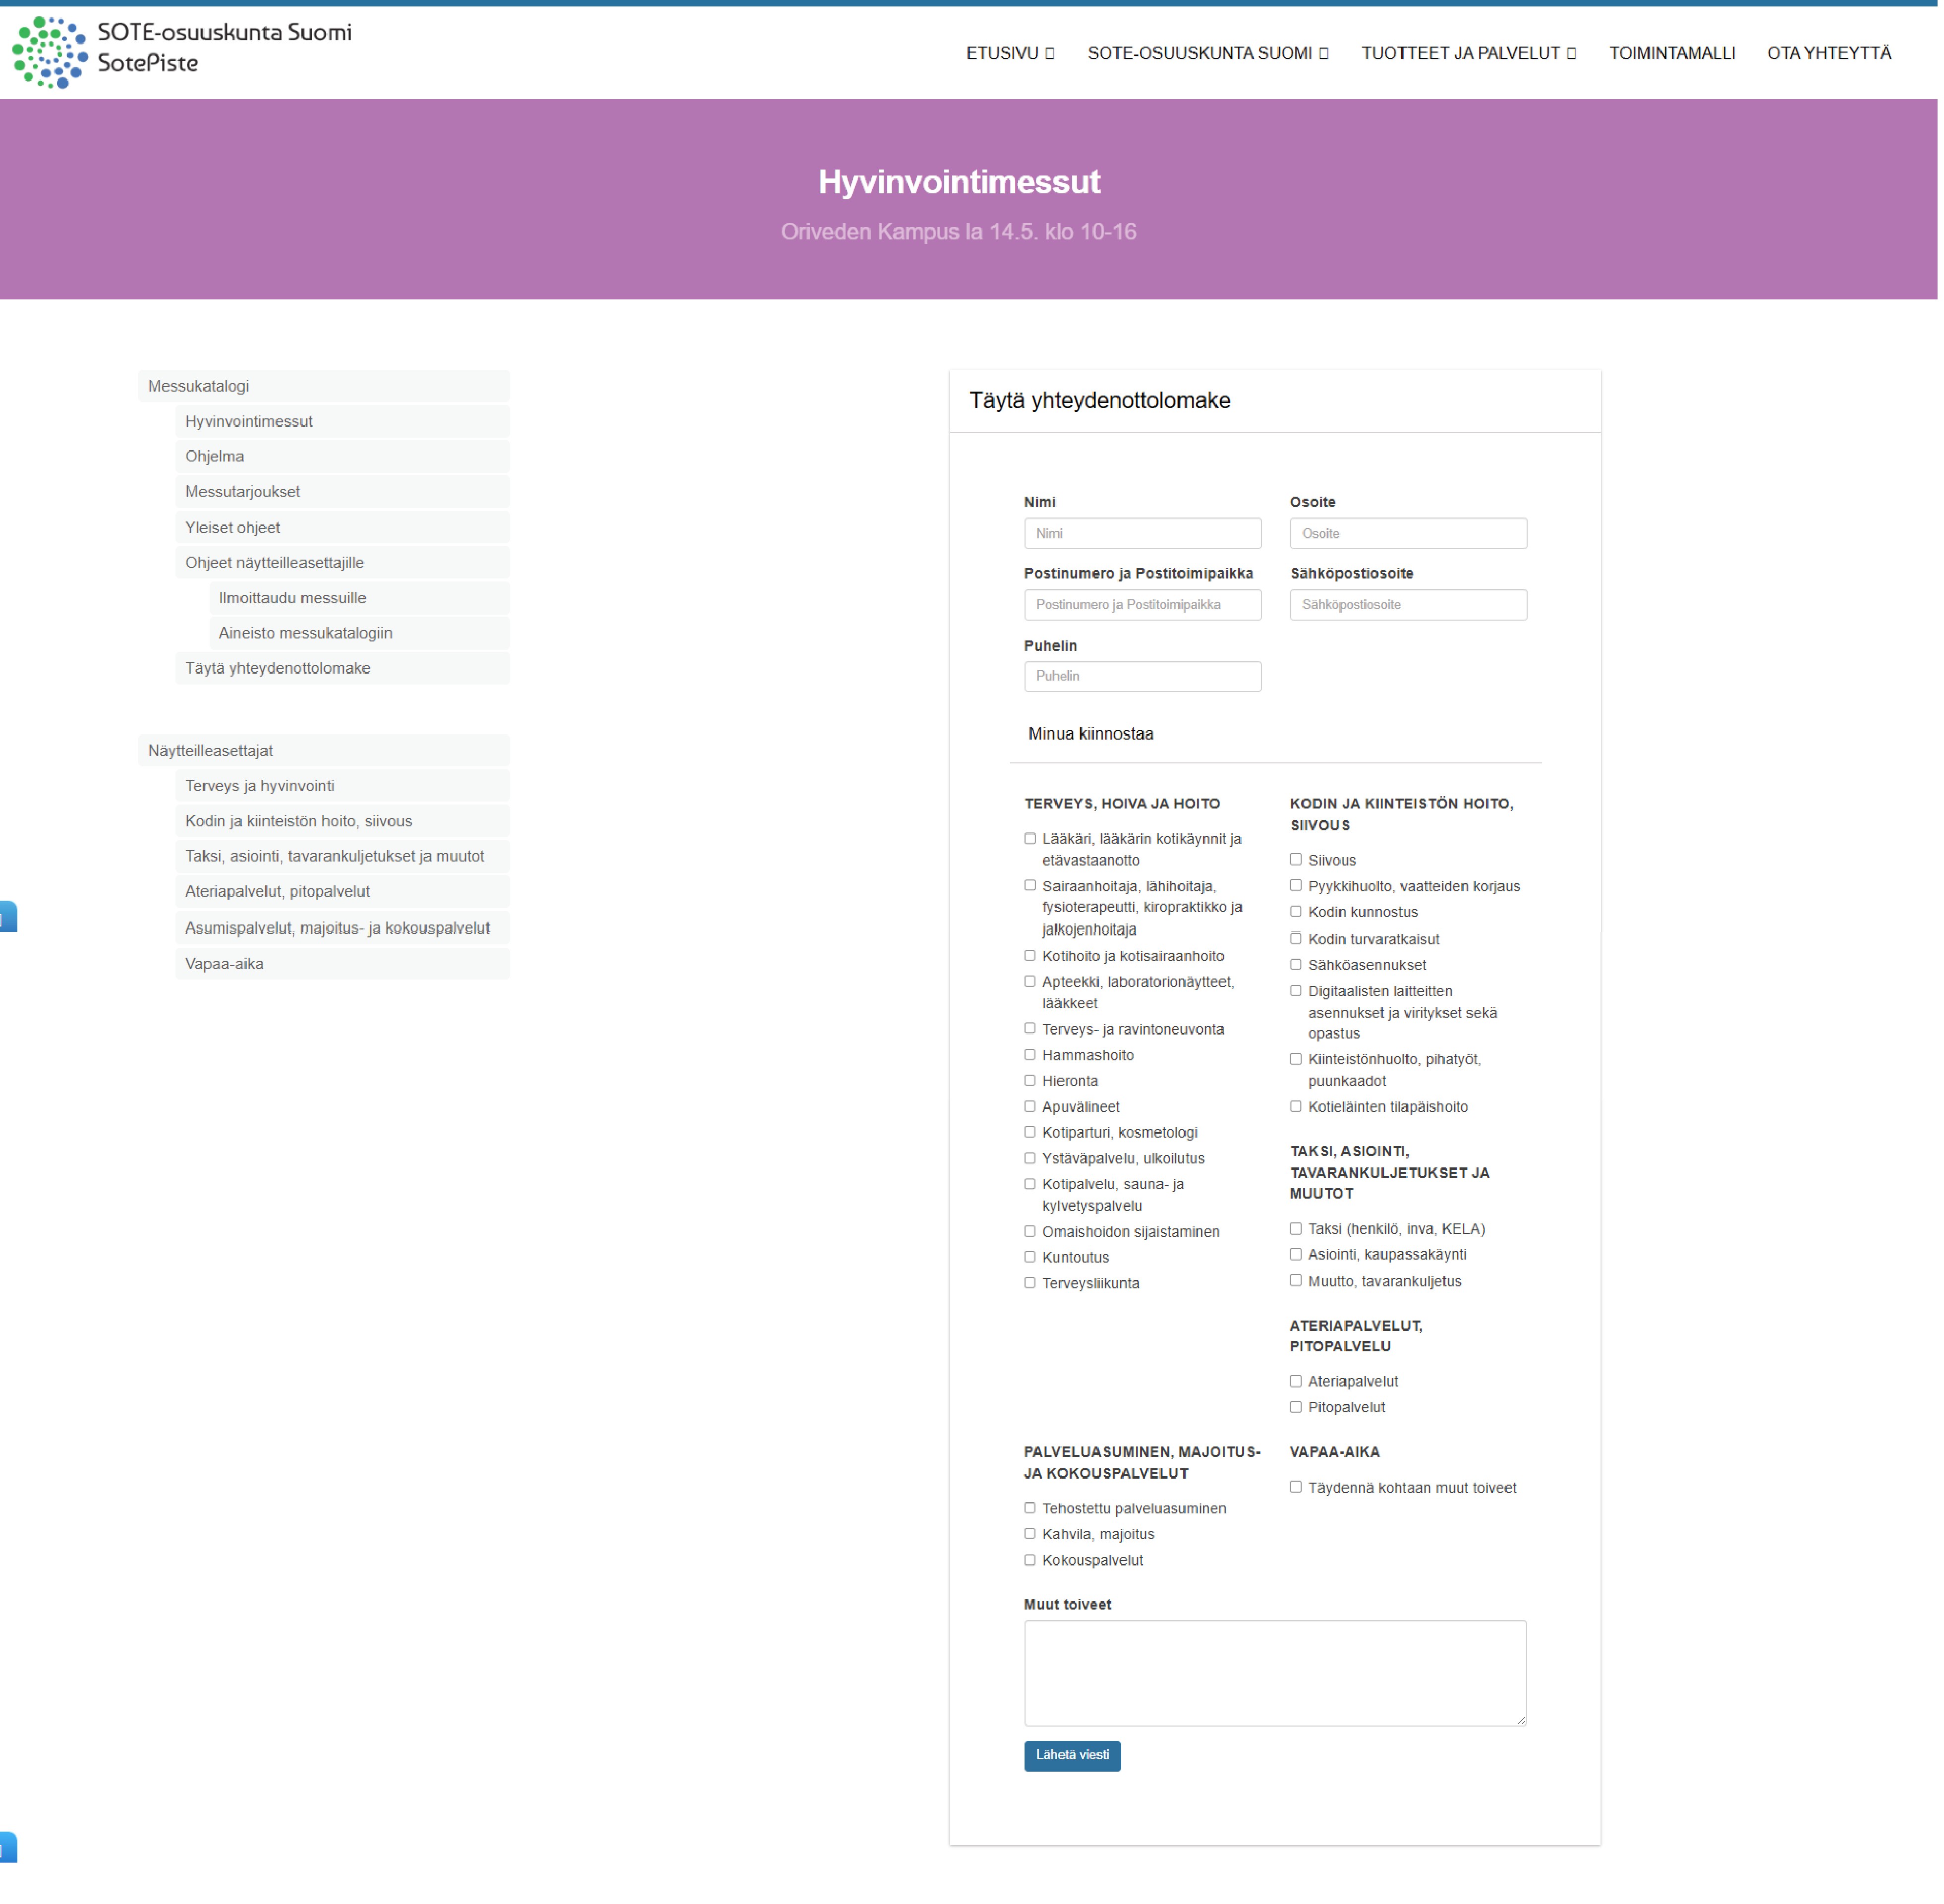This screenshot has height=1904, width=1944.
Task: Click the SotePiste dotted logo
Action: pos(50,52)
